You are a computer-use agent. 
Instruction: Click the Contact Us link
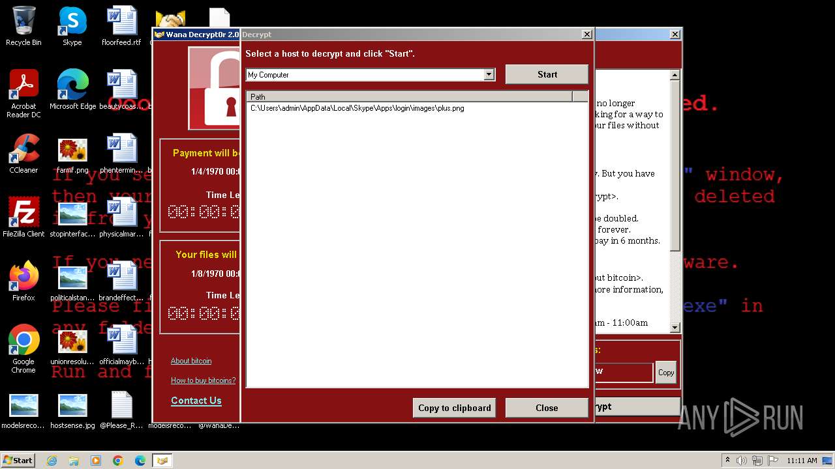coord(196,401)
